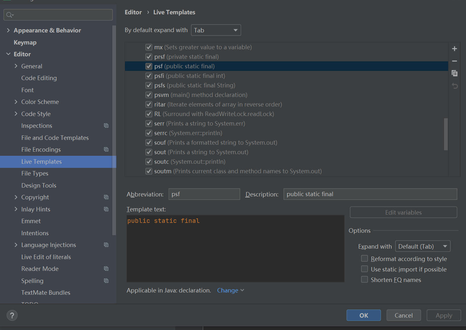Click the settings tree scrollbar

114,130
